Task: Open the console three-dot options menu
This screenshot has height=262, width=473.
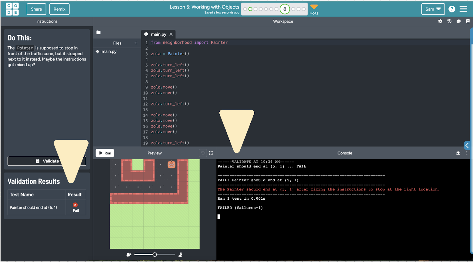Action: (467, 153)
